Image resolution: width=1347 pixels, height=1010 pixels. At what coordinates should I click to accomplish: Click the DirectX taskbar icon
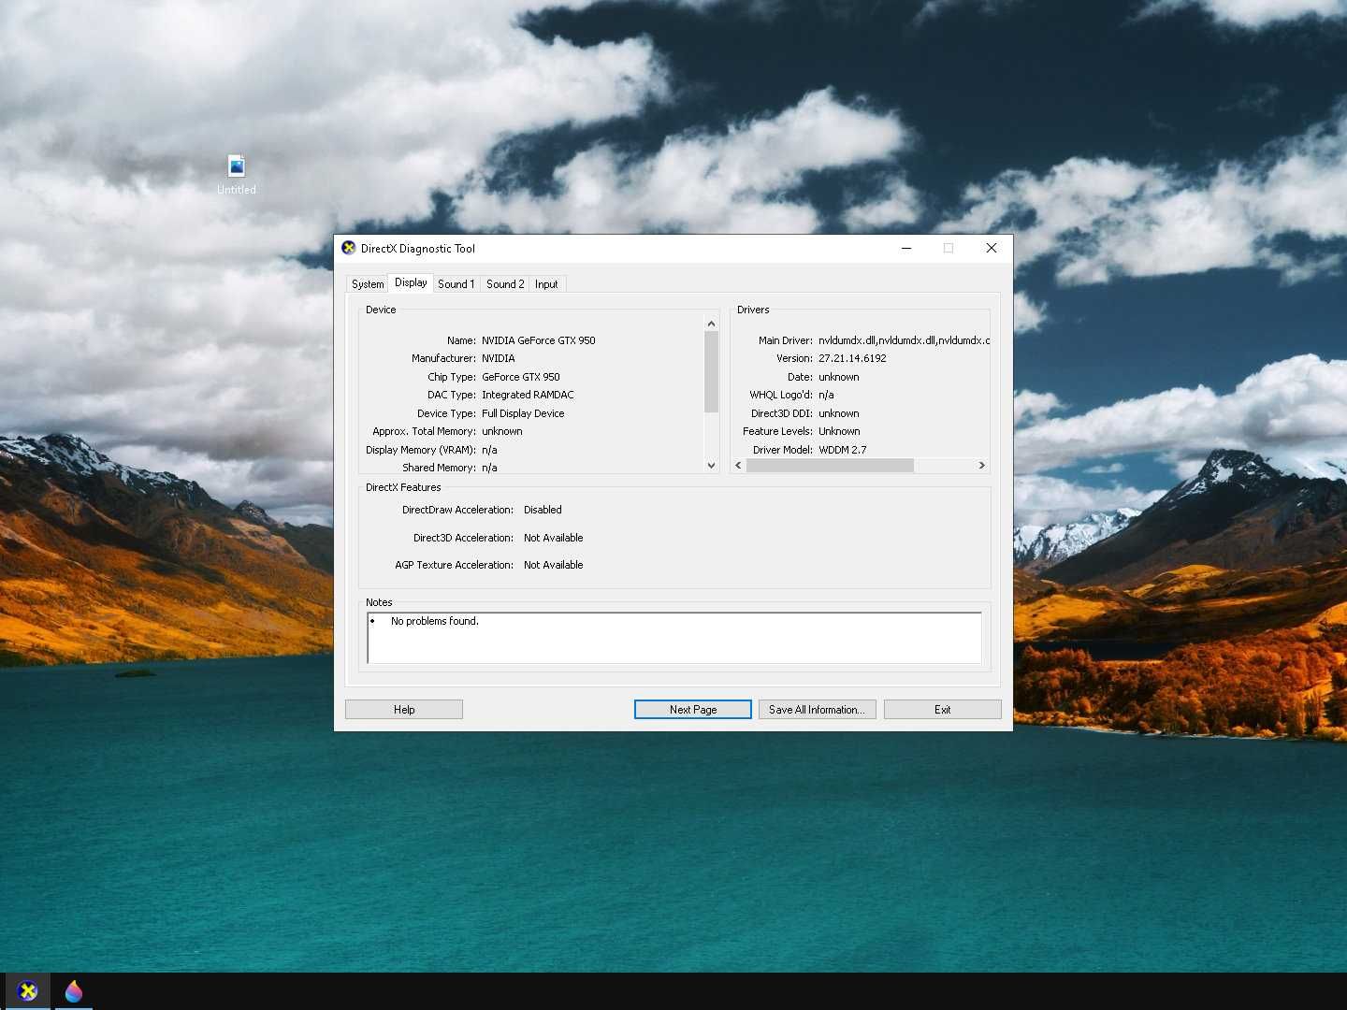pos(28,990)
